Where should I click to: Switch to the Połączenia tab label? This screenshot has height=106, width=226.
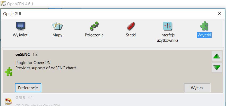(x=94, y=35)
